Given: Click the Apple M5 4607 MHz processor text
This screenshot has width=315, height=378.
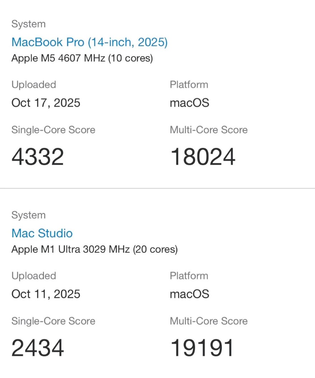Looking at the screenshot, I should (82, 58).
